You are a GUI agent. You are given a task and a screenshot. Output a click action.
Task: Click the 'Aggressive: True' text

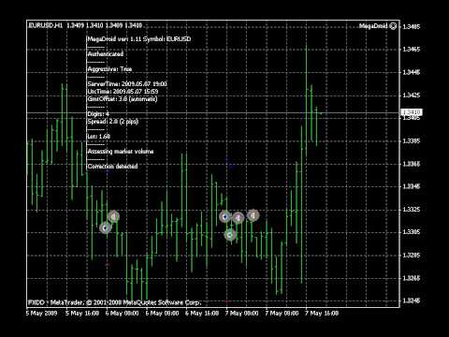(x=109, y=69)
